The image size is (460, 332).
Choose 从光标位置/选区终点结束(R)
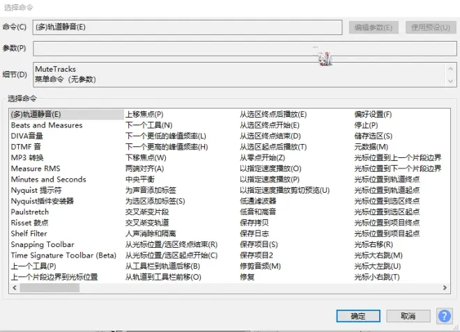click(171, 244)
